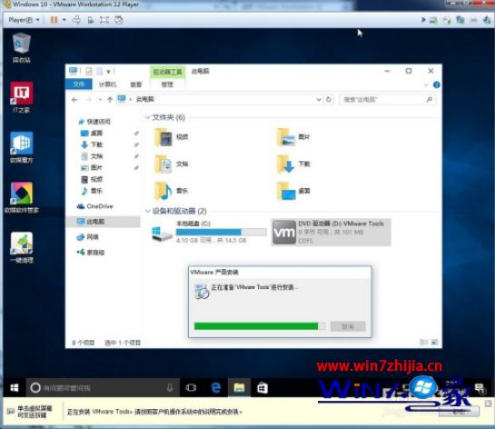Click the VMware pause button in toolbar
The width and height of the screenshot is (495, 429).
(x=54, y=20)
